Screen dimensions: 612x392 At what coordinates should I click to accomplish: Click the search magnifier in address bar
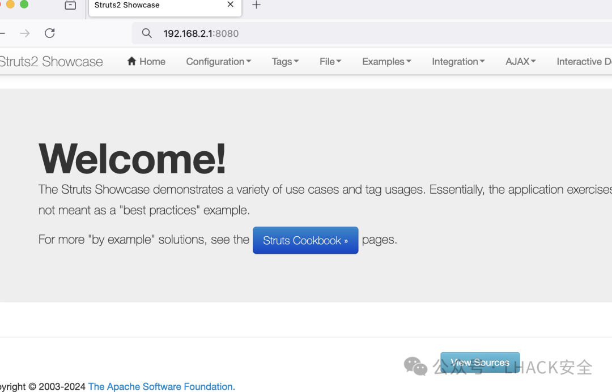pos(147,33)
